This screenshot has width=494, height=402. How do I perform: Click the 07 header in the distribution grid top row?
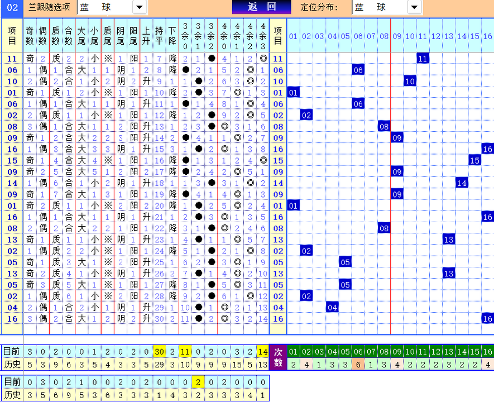click(371, 36)
